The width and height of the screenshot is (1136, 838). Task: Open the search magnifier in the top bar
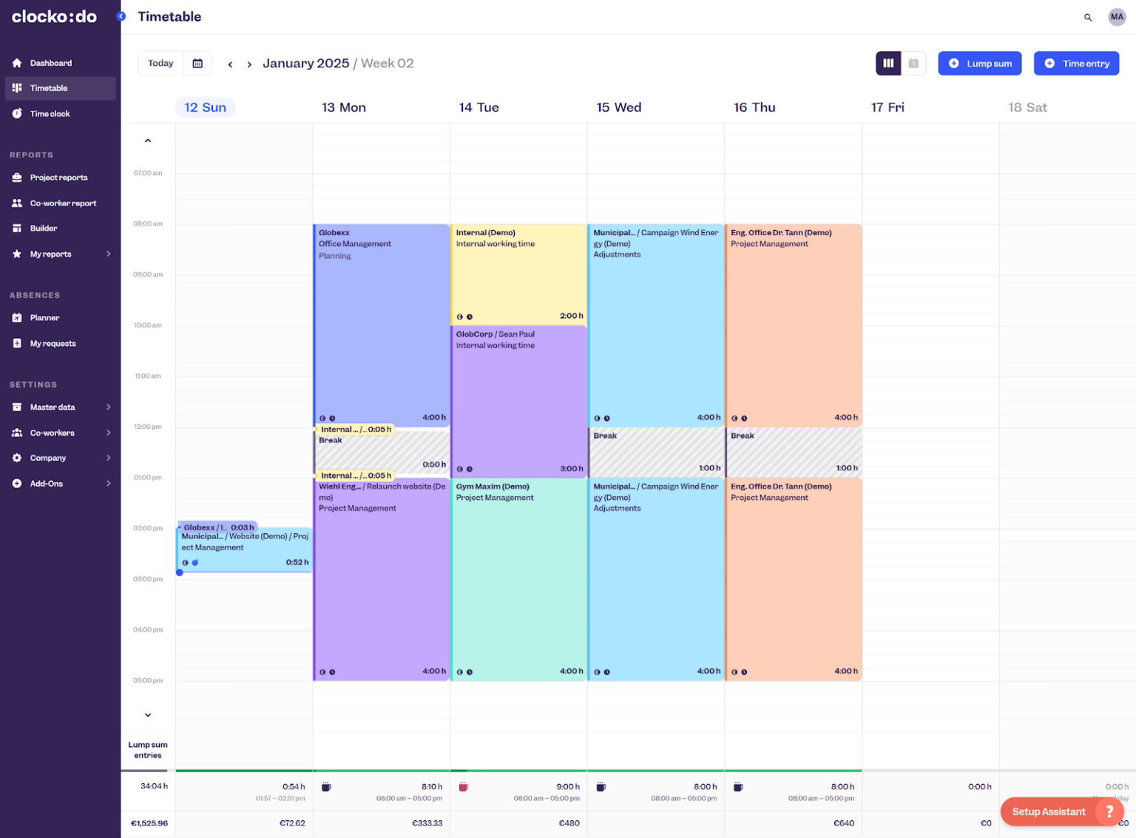point(1088,17)
